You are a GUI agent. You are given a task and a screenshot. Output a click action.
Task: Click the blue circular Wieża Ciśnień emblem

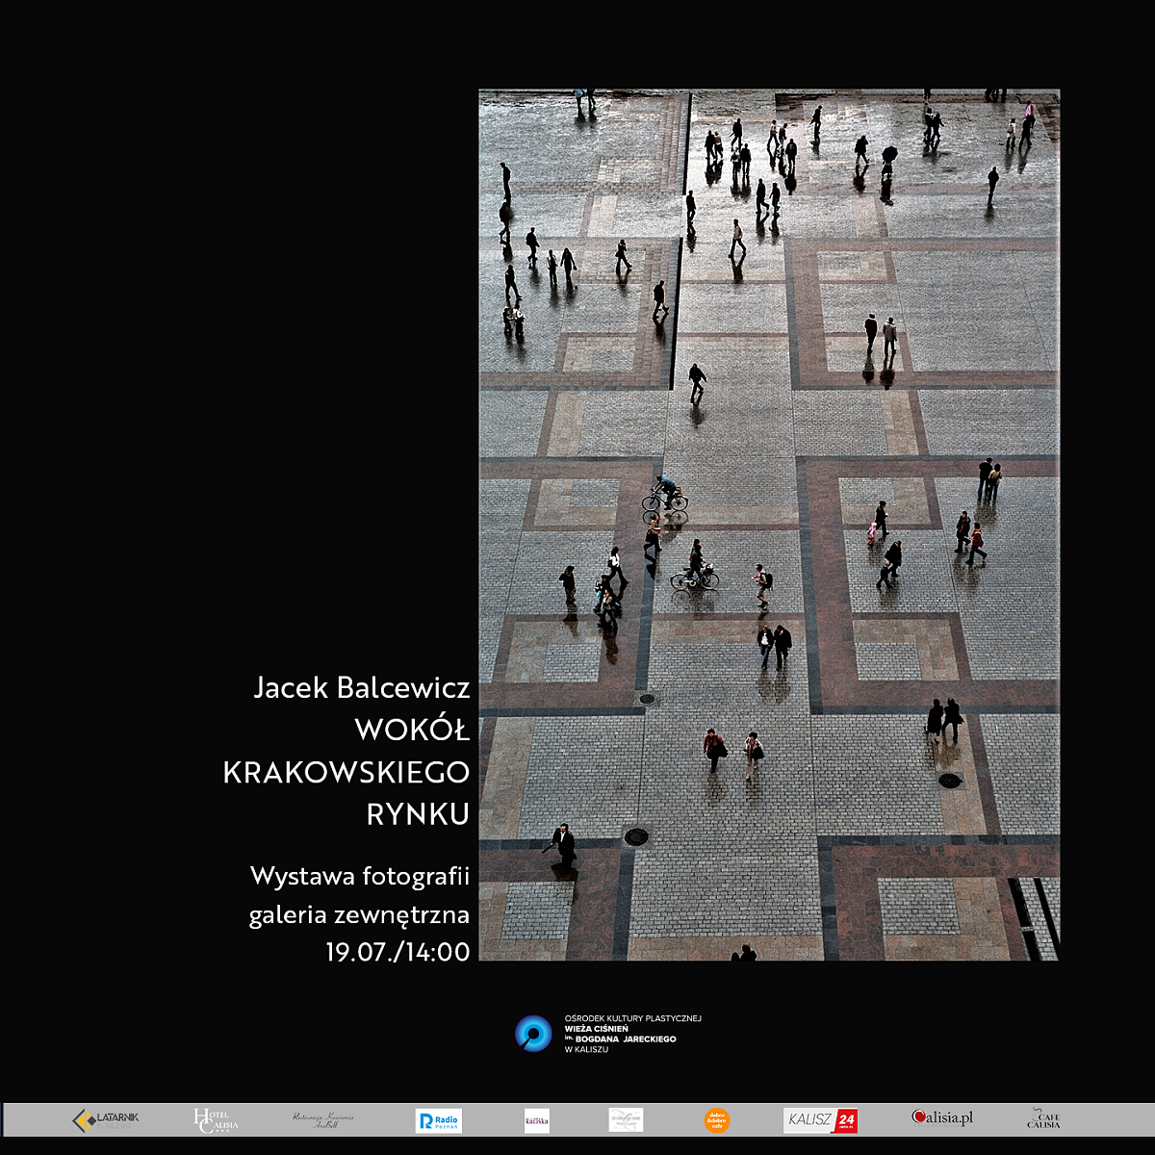coord(533,1034)
